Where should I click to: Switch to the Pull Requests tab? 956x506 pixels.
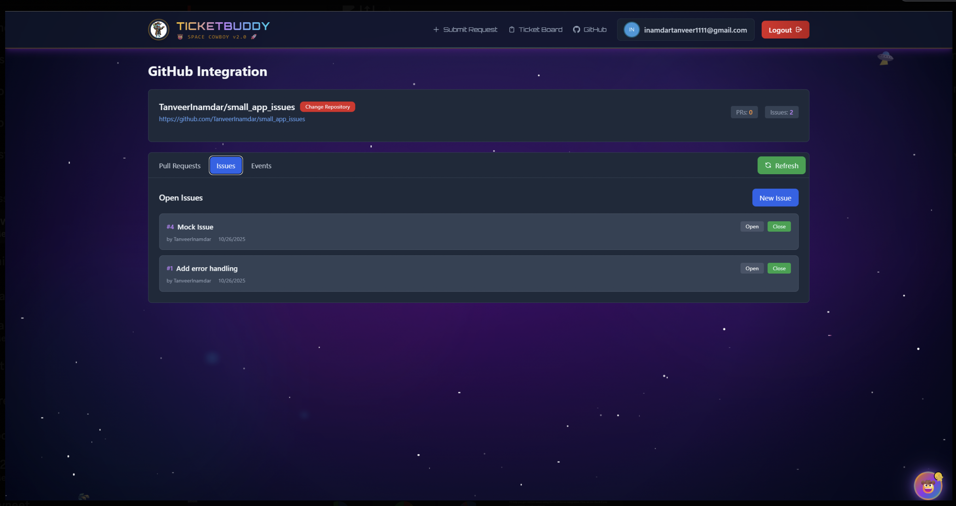(180, 166)
